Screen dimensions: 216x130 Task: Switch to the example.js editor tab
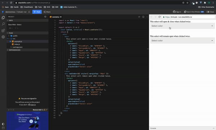pos(56,17)
